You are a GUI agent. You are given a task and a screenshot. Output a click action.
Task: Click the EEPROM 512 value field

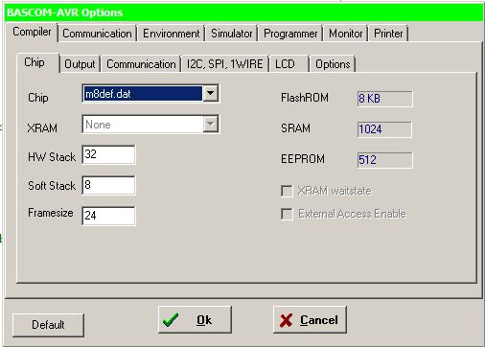(384, 160)
